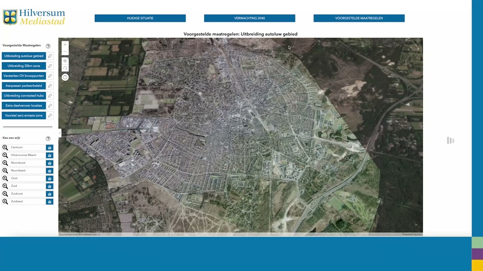Open statistics chart icon for Noordwest

[x=49, y=171]
